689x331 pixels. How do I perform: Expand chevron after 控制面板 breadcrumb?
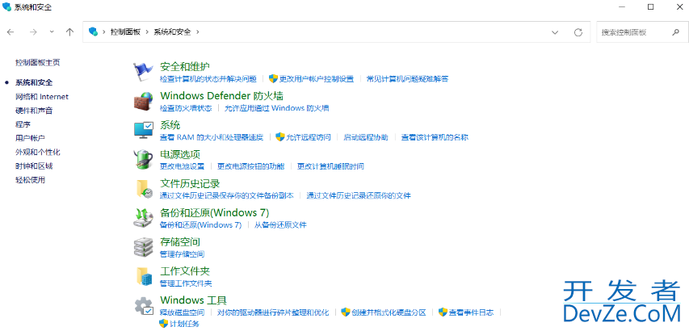click(147, 32)
